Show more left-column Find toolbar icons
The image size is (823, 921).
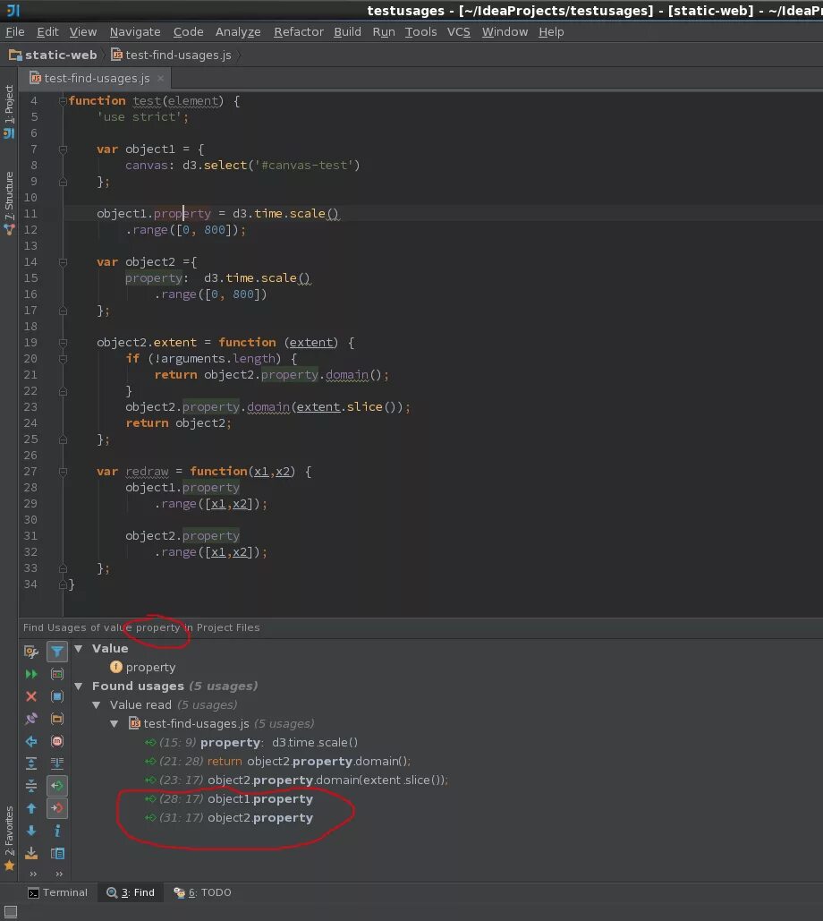pos(33,874)
